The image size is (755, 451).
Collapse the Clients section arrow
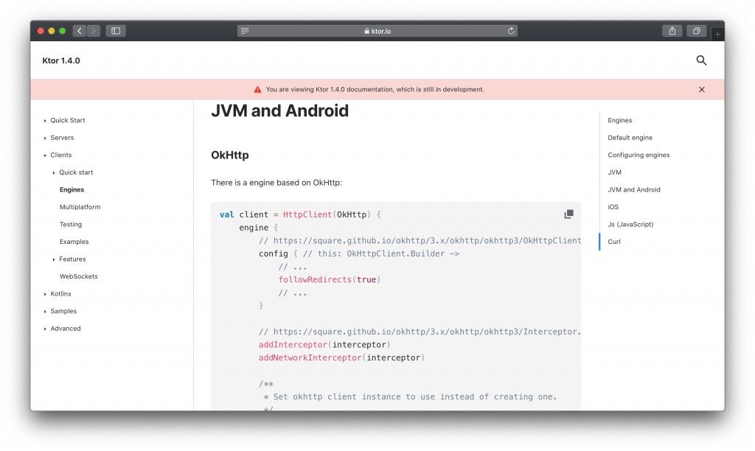(x=45, y=155)
